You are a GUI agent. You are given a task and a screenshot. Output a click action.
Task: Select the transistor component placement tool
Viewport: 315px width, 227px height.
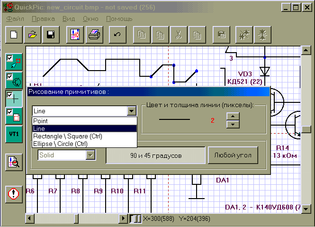pos(14,80)
